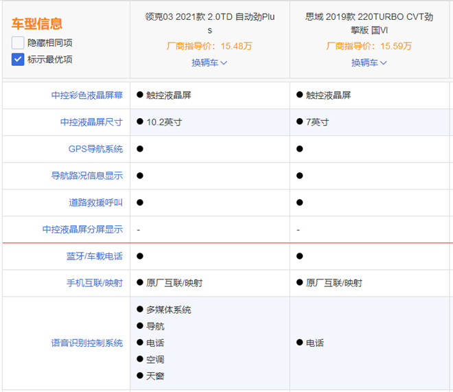Select 电话 in the 思域 voice recognition cell
453x392 pixels.
pyautogui.click(x=314, y=343)
